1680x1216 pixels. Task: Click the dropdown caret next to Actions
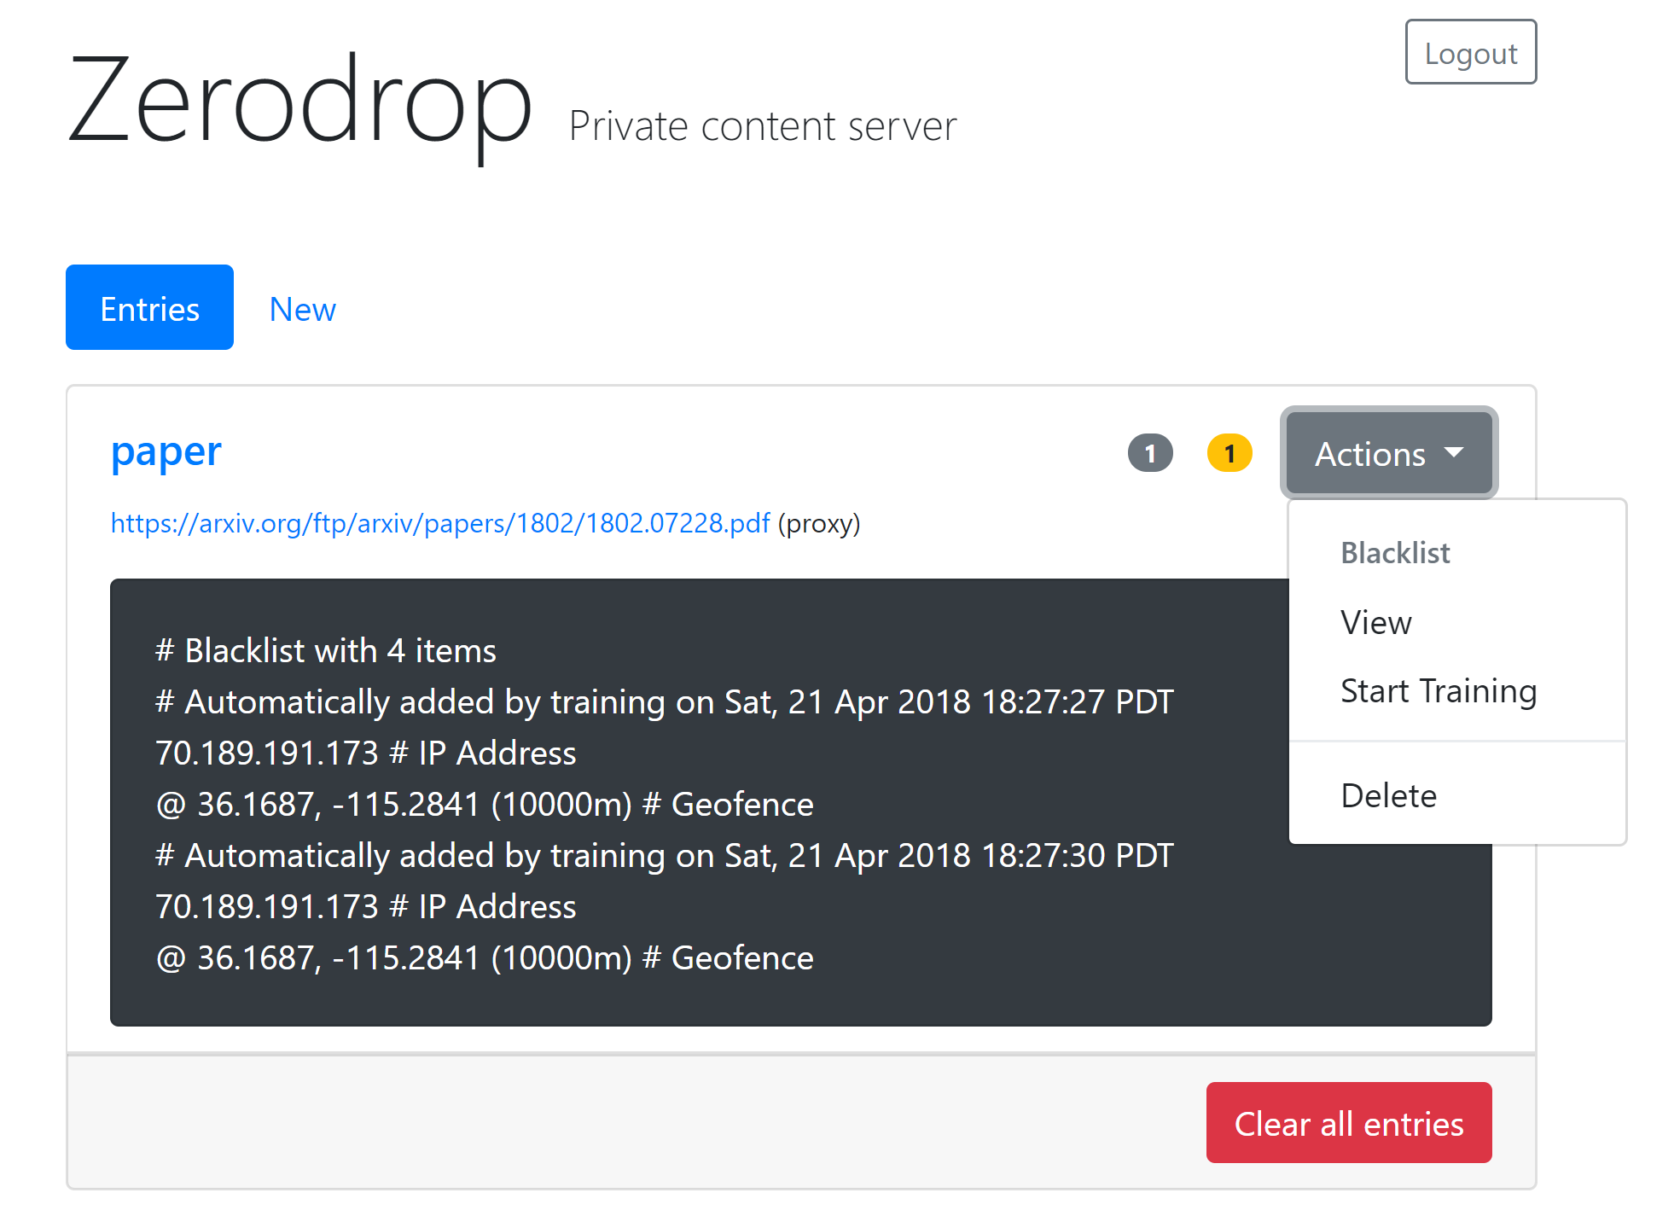point(1453,453)
